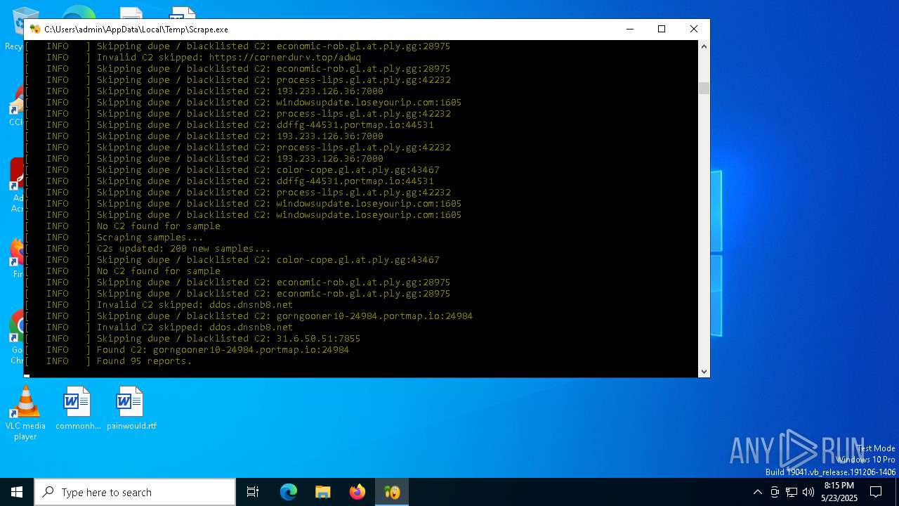Select the Recycle Bin desktop icon
The width and height of the screenshot is (899, 506).
(x=14, y=30)
